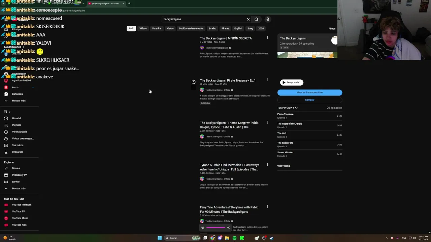The width and height of the screenshot is (431, 242).
Task: Open File Explorer from taskbar
Action: [x=227, y=238]
